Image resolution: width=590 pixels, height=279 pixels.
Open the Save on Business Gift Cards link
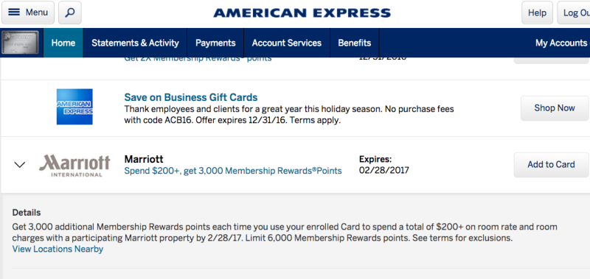click(191, 97)
